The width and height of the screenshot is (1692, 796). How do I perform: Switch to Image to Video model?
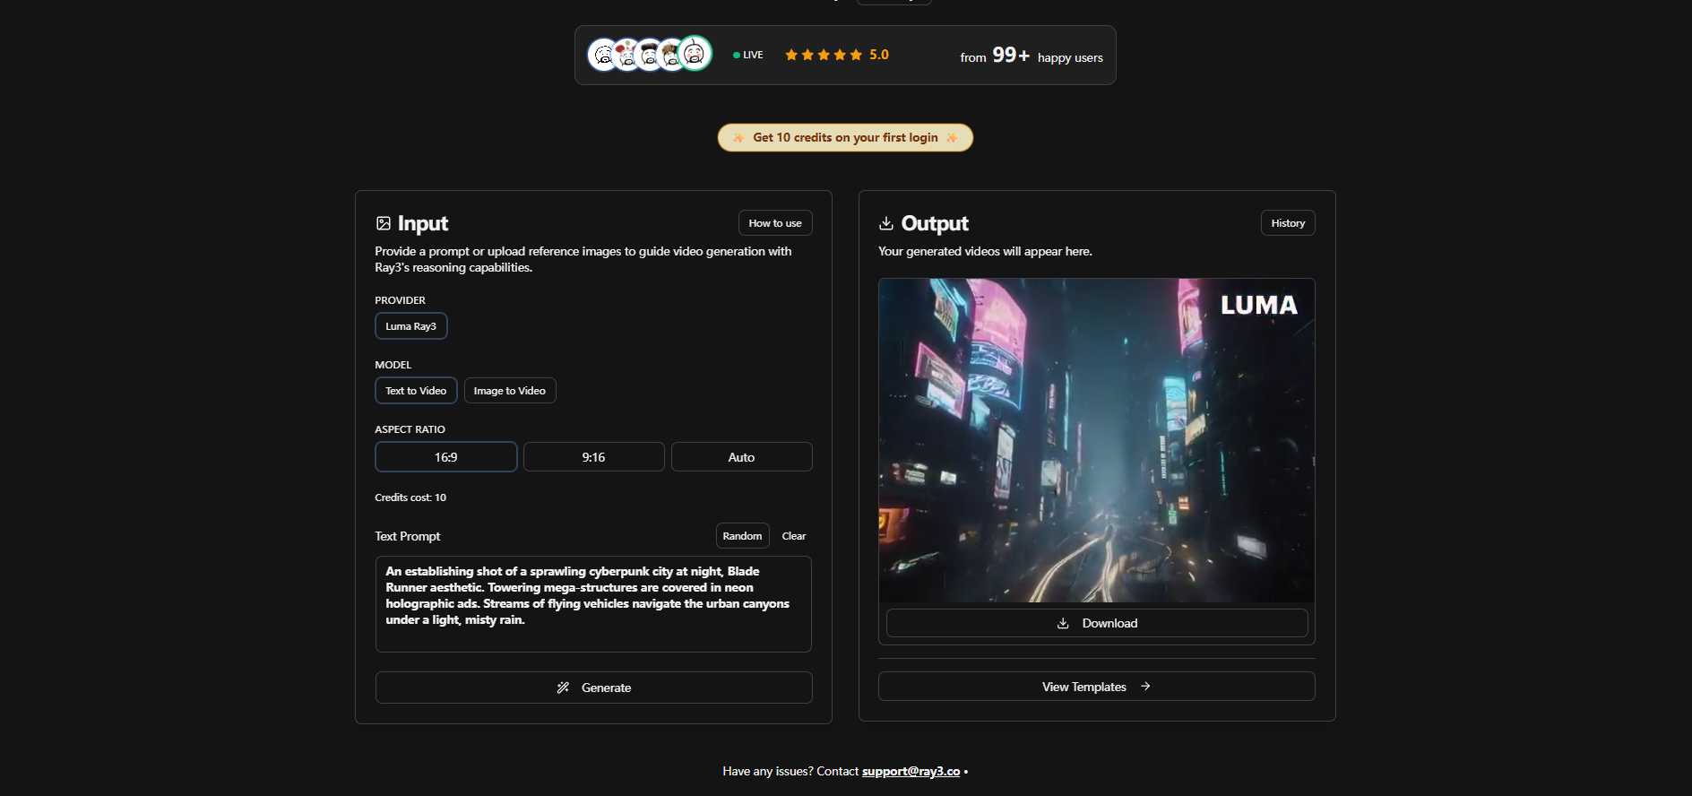(x=509, y=391)
